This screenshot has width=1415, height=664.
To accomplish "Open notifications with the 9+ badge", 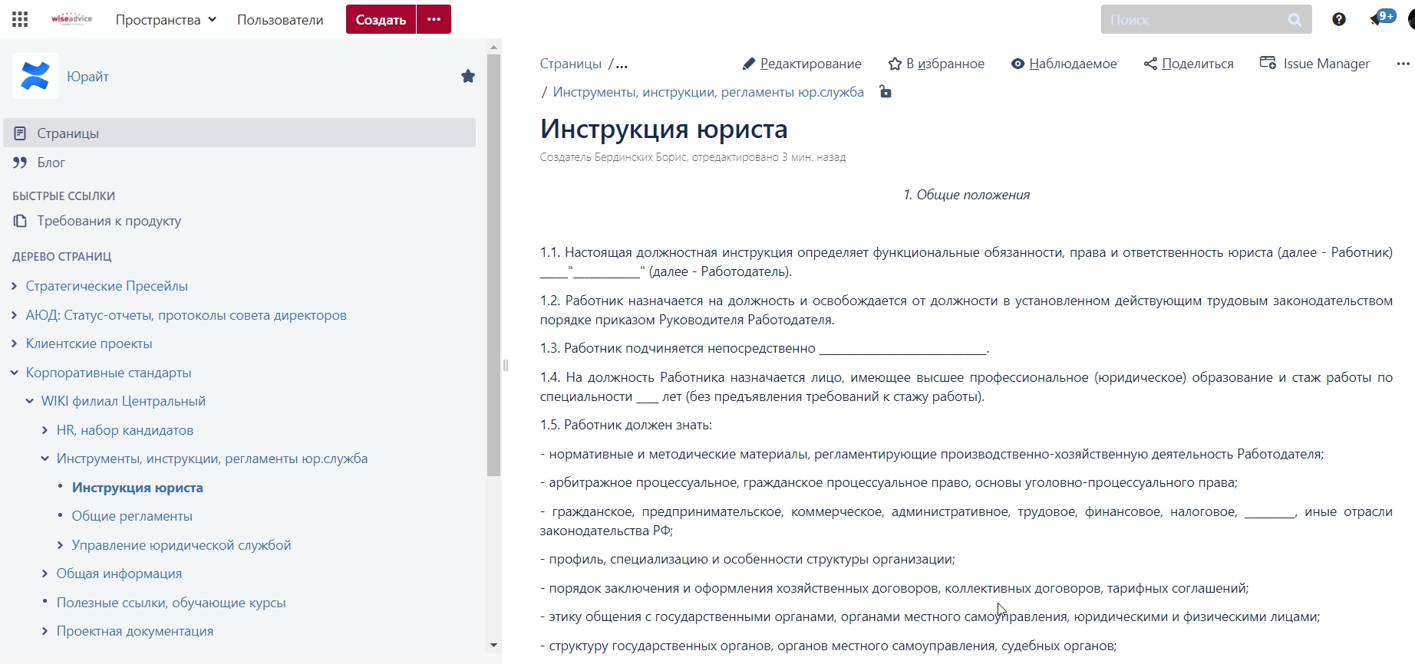I will pos(1383,18).
